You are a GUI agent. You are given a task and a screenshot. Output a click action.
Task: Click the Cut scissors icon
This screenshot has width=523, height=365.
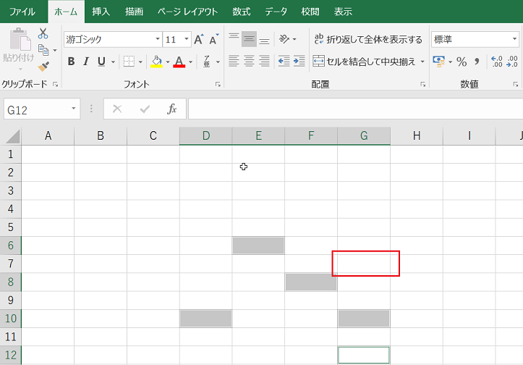tap(43, 33)
